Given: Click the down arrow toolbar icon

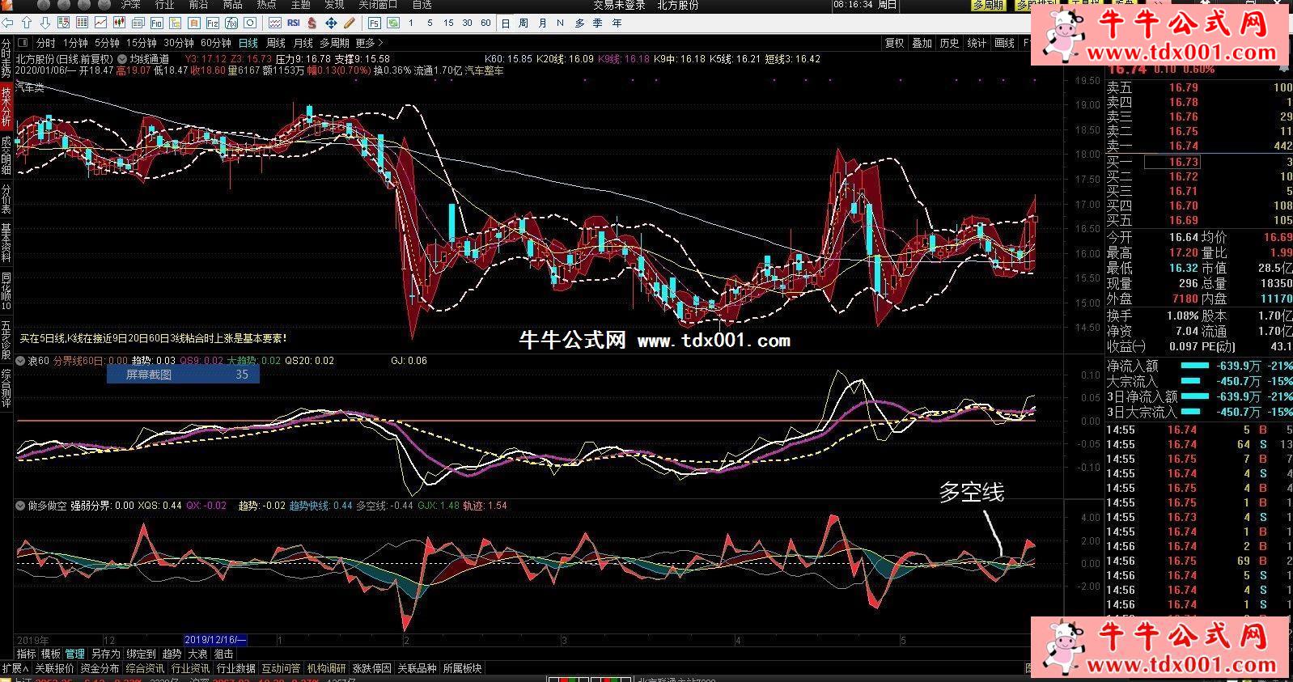Looking at the screenshot, I should pos(45,23).
